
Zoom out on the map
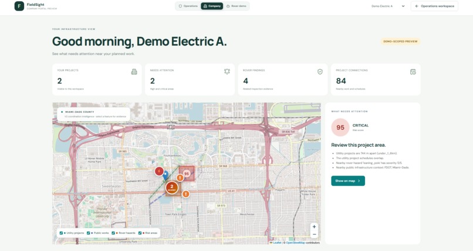(x=314, y=235)
